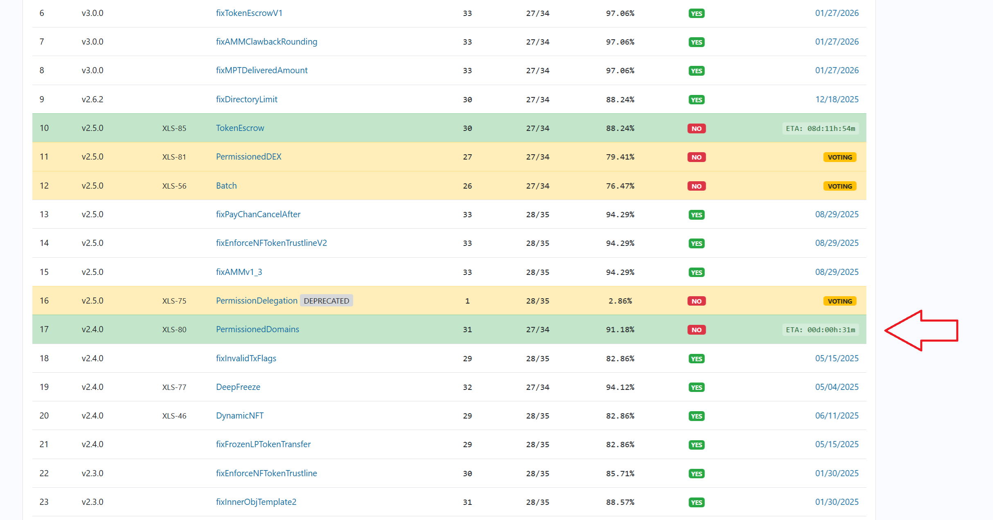
Task: Open the fixAMMClawbackRounding amendment link
Action: coord(266,42)
